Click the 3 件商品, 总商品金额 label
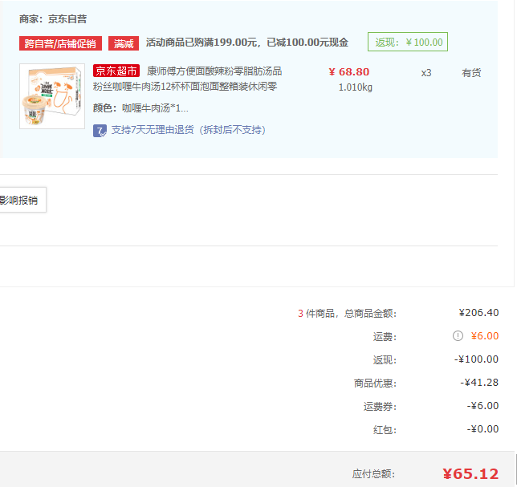 point(347,313)
